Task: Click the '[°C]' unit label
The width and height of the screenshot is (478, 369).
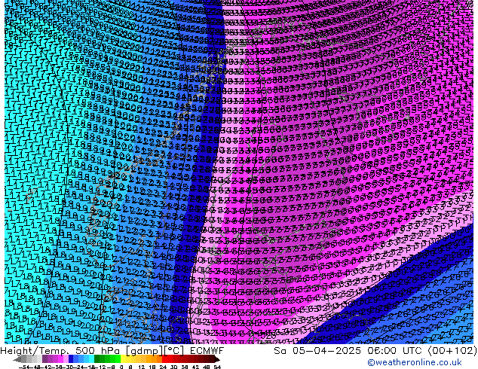Action: (x=174, y=352)
